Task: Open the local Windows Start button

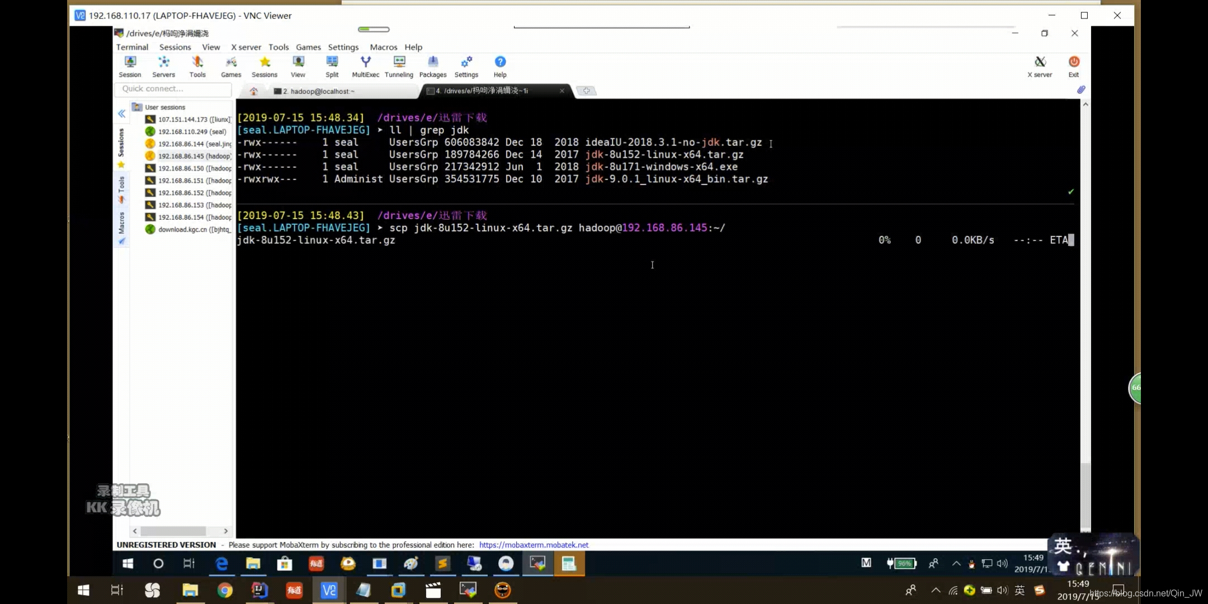Action: pos(83,590)
